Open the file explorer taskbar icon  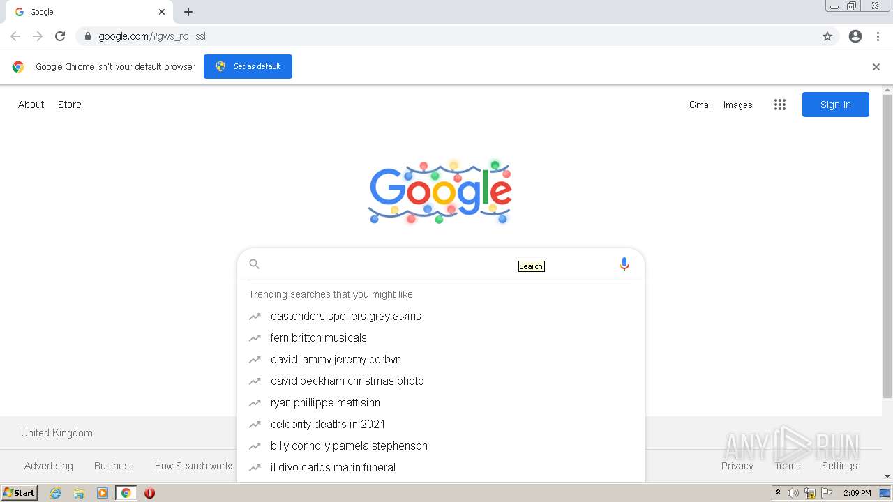coord(79,493)
